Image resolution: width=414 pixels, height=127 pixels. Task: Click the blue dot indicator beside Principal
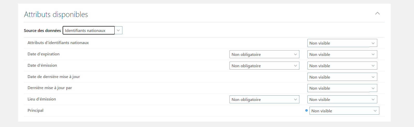click(306, 111)
